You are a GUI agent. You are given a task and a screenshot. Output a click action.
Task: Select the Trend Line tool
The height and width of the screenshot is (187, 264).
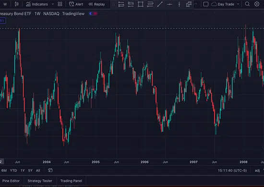click(x=160, y=4)
